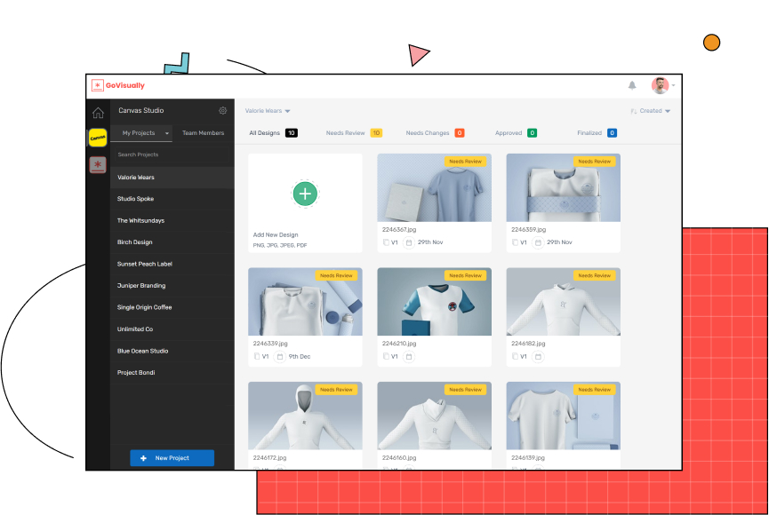Image resolution: width=769 pixels, height=515 pixels.
Task: Click the notification bell icon
Action: click(632, 85)
